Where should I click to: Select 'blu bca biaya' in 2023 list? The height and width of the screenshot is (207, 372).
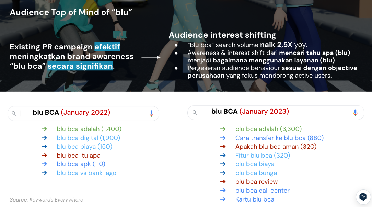(255, 164)
